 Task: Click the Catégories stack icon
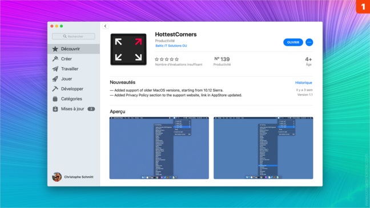[55, 99]
